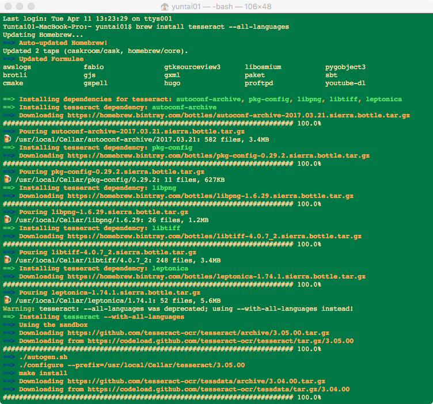Click the 'paket' formula name

point(255,75)
